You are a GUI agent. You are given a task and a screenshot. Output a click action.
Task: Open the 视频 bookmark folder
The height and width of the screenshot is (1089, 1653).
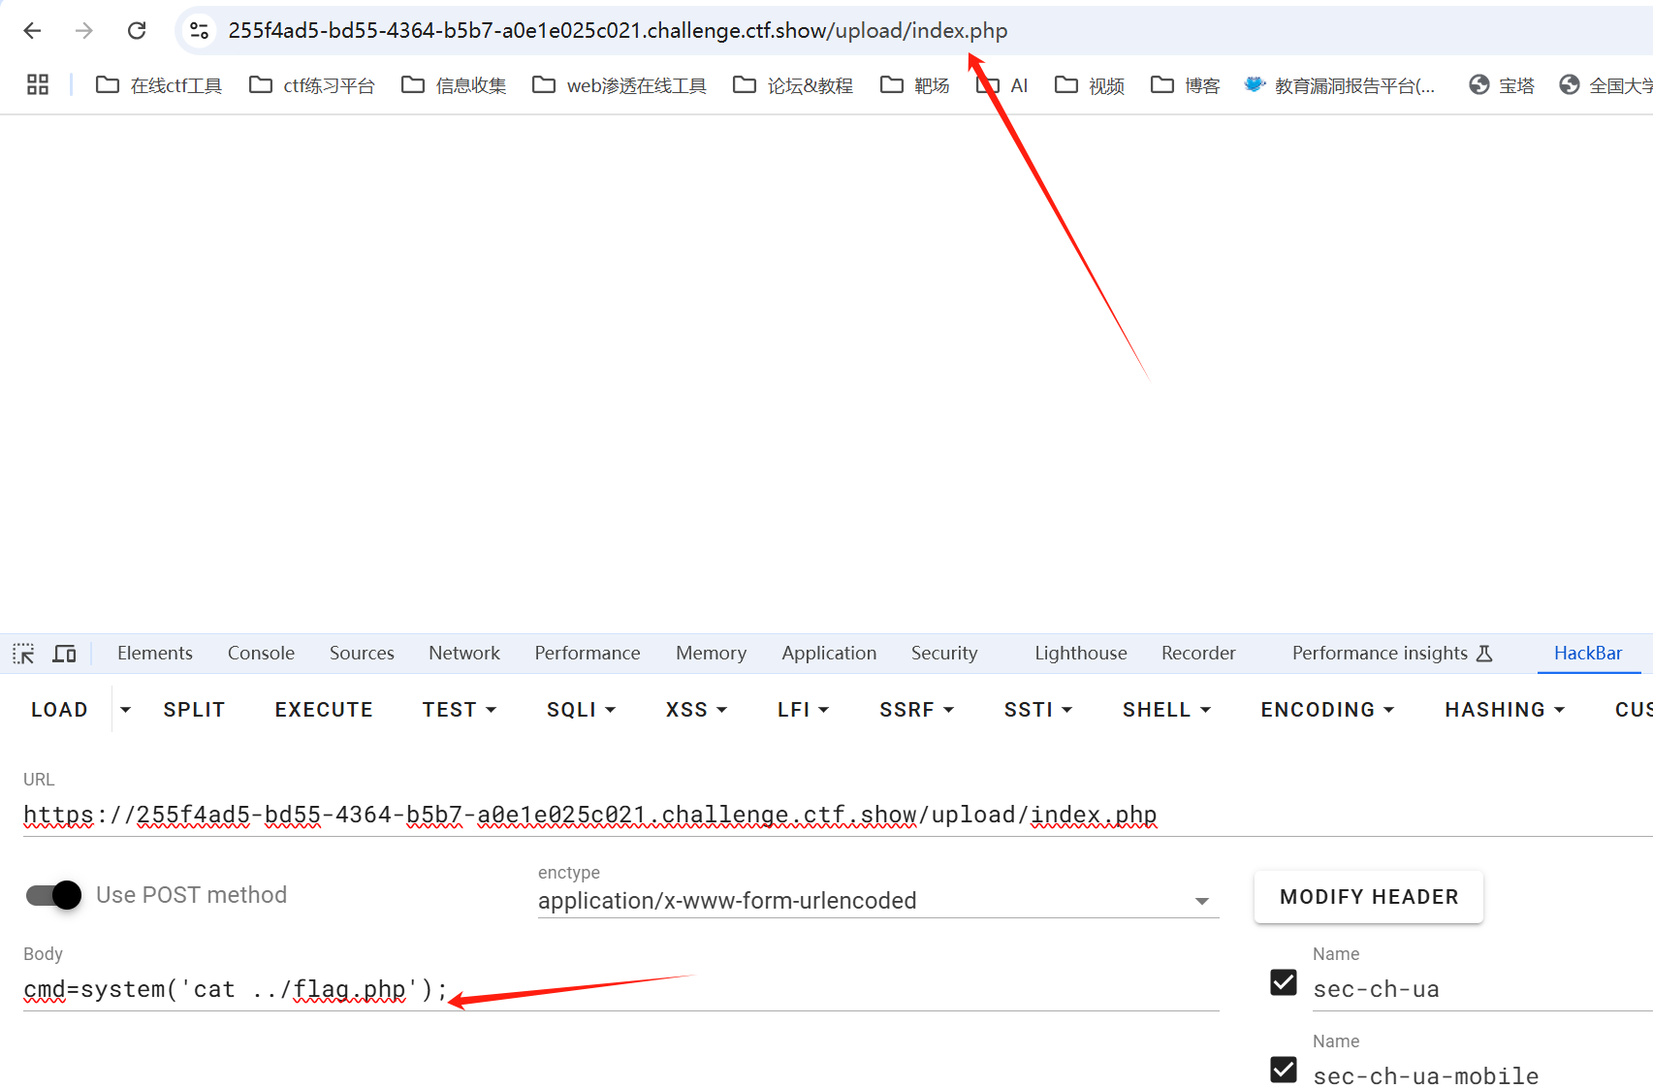click(1090, 85)
